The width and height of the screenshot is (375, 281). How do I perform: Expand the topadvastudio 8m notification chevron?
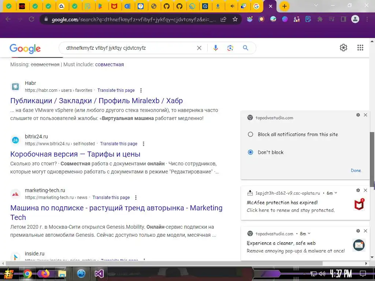pos(309,233)
